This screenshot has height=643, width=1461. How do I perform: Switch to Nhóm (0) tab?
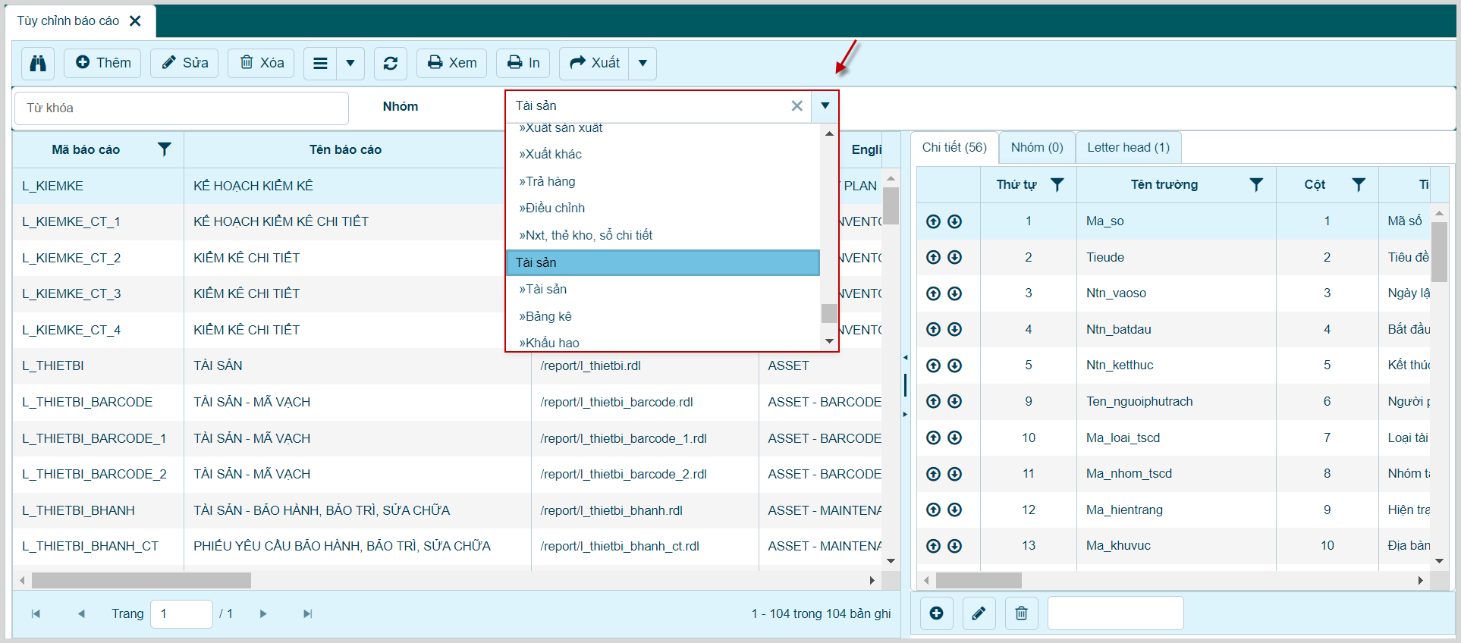1037,147
